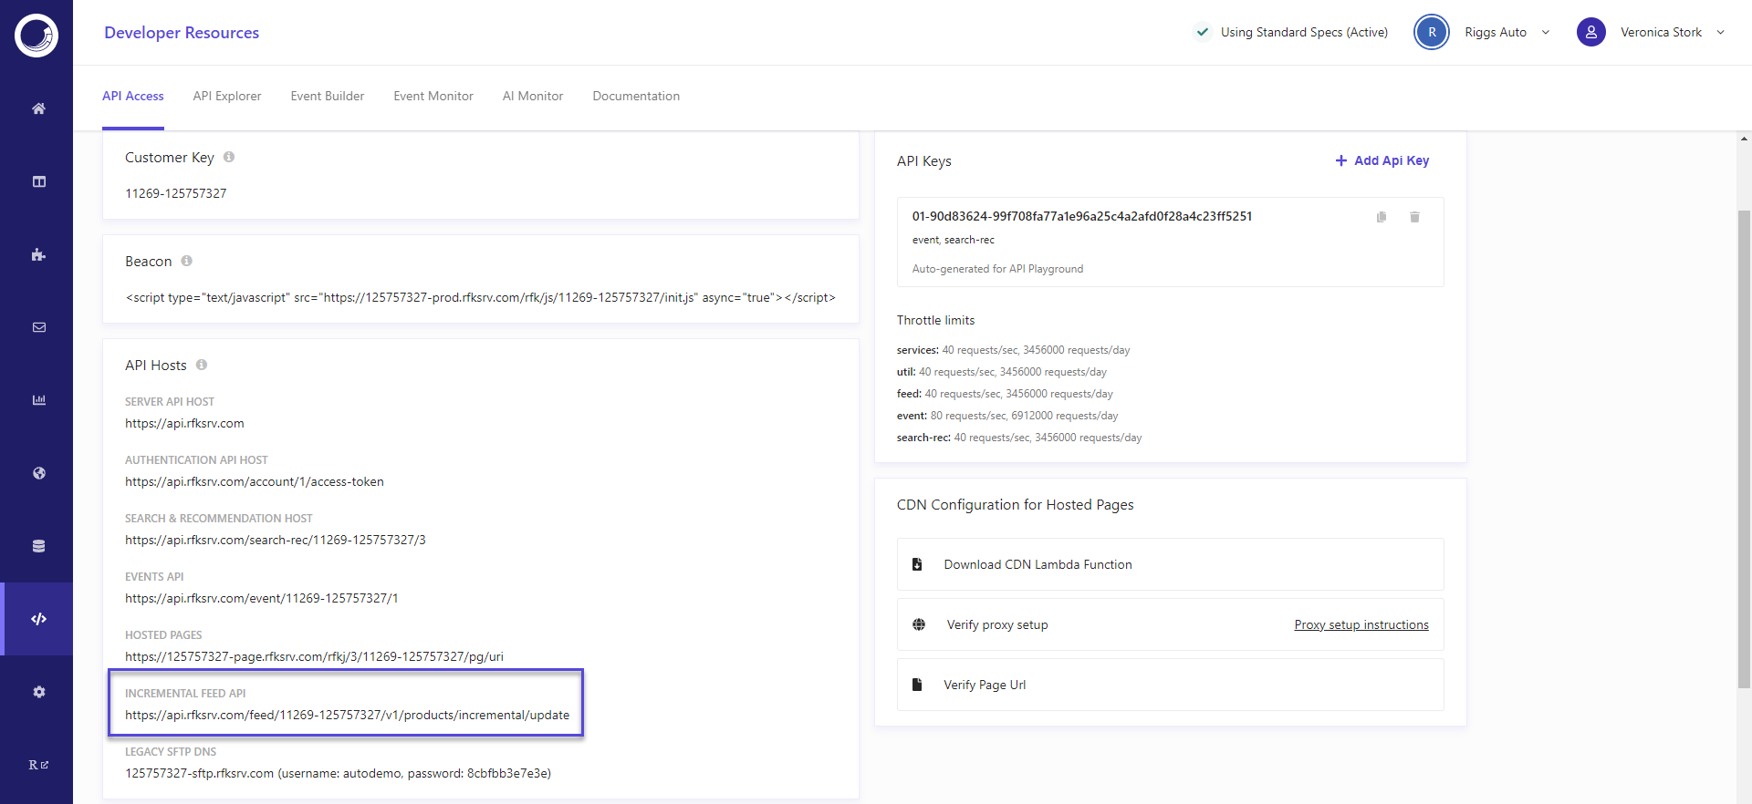Click the Using Standard Specs (Active) label
Image resolution: width=1752 pixels, height=804 pixels.
click(x=1304, y=32)
